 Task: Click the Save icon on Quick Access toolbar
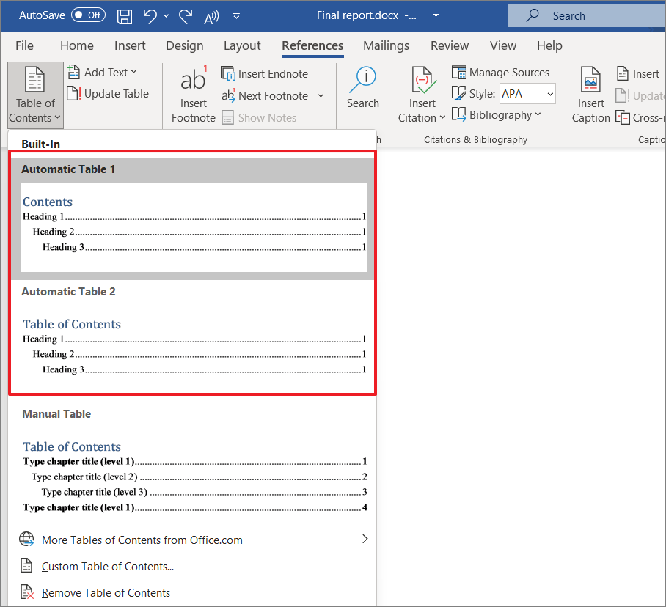click(125, 15)
